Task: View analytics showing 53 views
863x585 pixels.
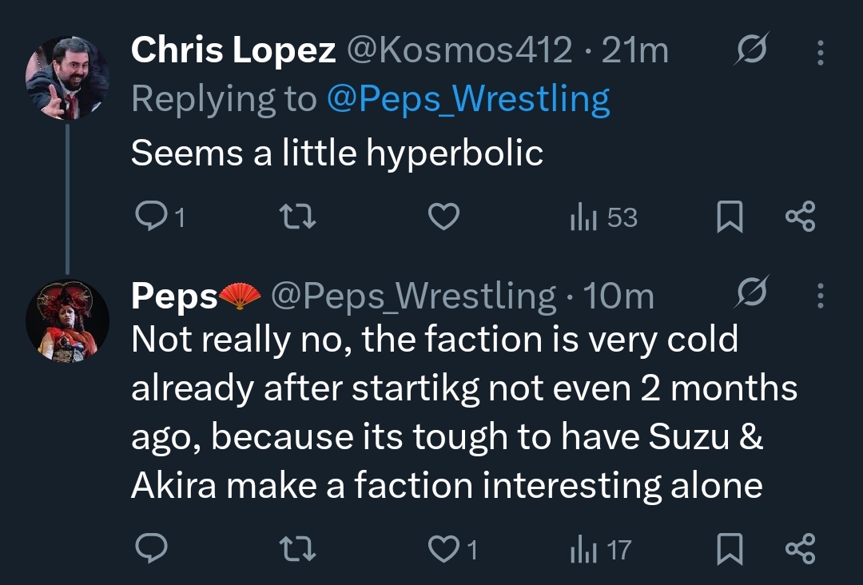Action: click(603, 217)
